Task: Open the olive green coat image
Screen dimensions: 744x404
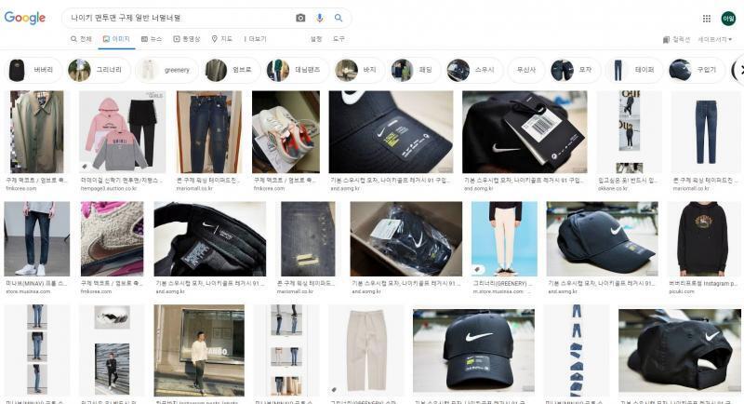Action: click(37, 132)
